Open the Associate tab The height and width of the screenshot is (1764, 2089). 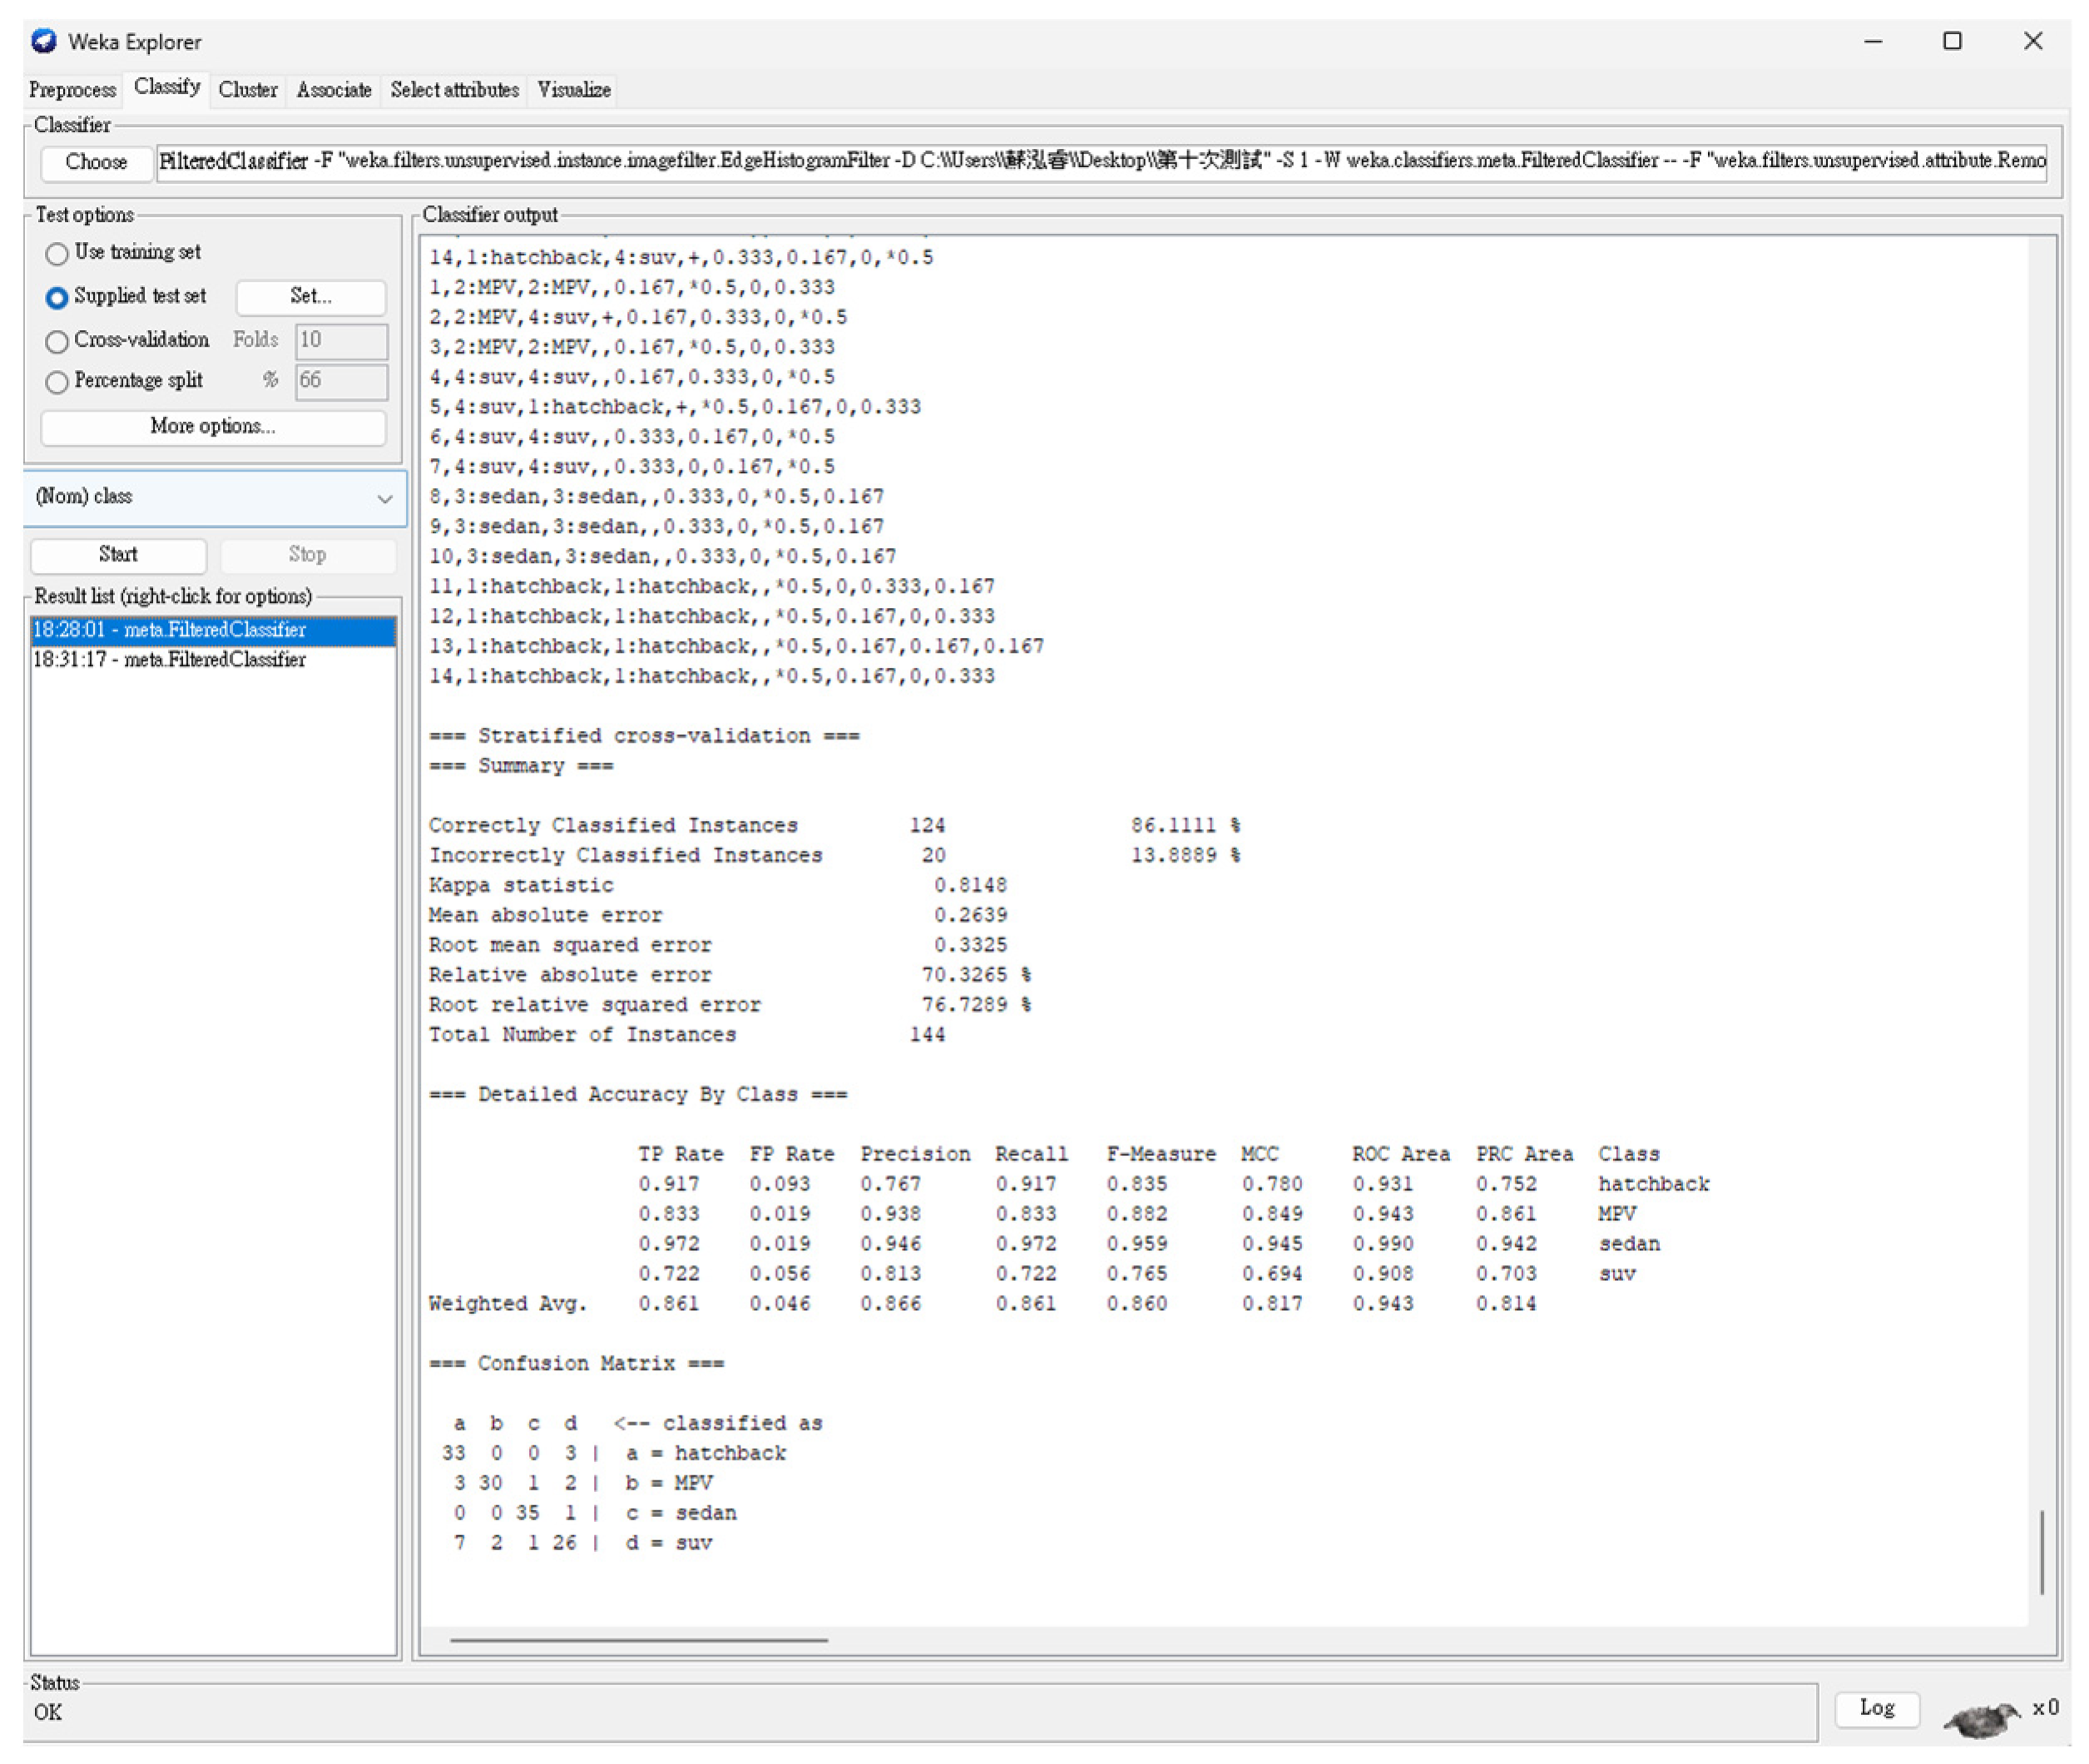coord(334,90)
